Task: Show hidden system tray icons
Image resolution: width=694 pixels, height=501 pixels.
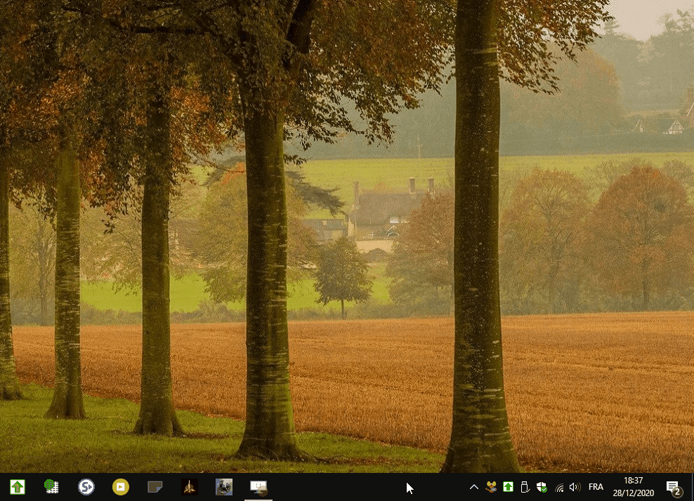Action: pos(474,487)
